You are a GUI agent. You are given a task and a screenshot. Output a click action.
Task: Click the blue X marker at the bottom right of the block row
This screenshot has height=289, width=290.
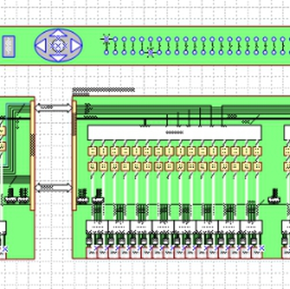point(262,248)
